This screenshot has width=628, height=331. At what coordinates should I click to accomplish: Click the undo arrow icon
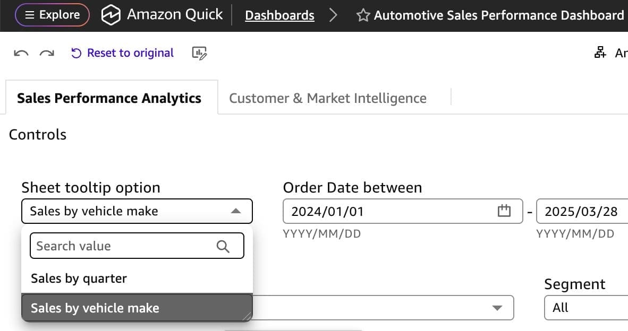click(x=21, y=53)
